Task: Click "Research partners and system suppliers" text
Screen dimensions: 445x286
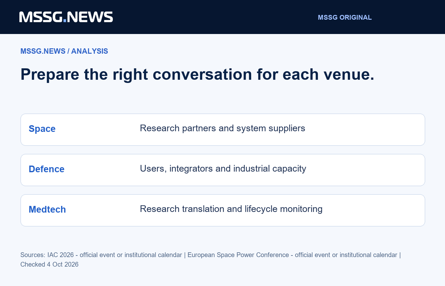Action: click(x=222, y=128)
